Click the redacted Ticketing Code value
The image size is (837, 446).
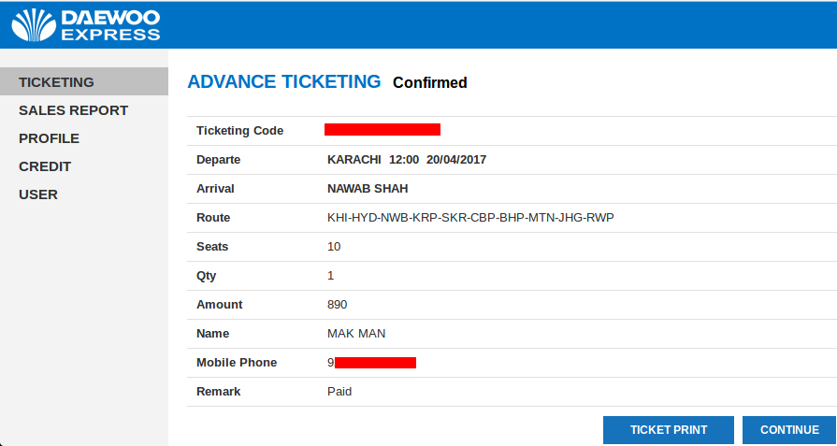point(382,130)
